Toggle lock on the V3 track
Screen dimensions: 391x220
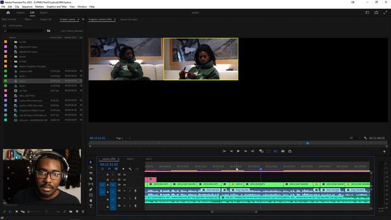coord(108,175)
